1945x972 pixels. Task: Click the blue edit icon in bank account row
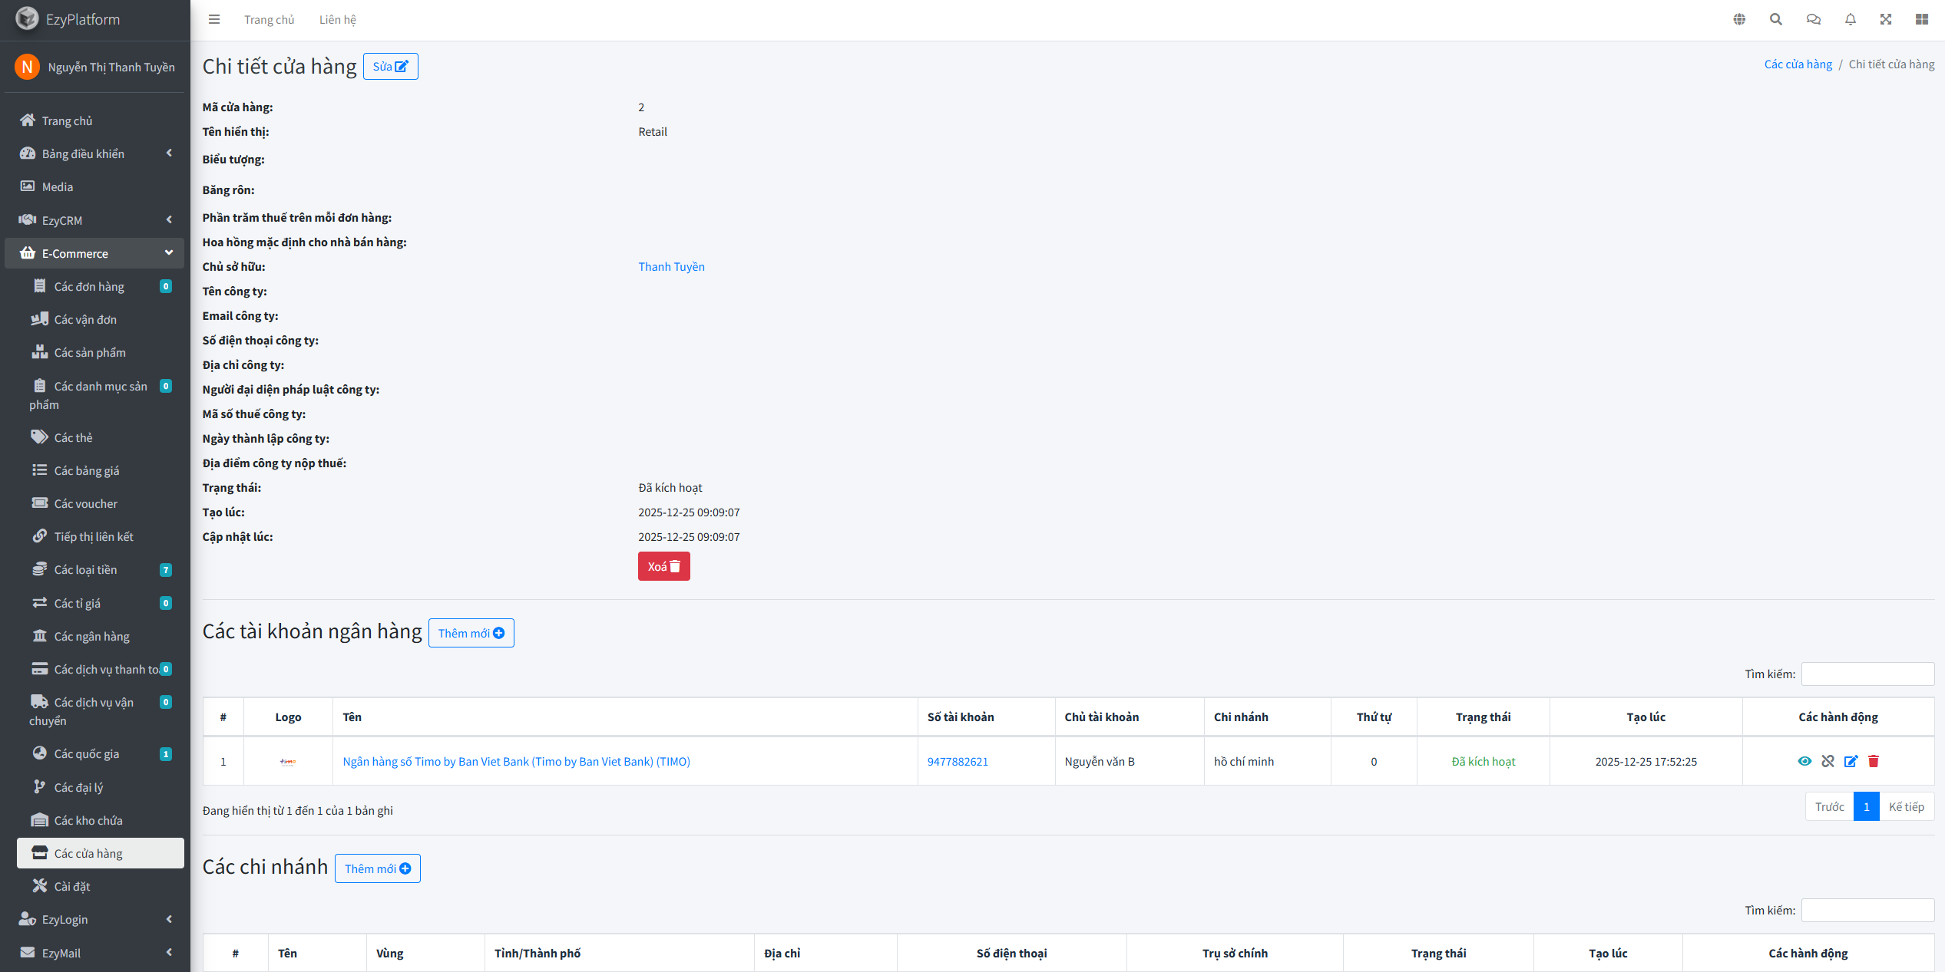tap(1851, 761)
